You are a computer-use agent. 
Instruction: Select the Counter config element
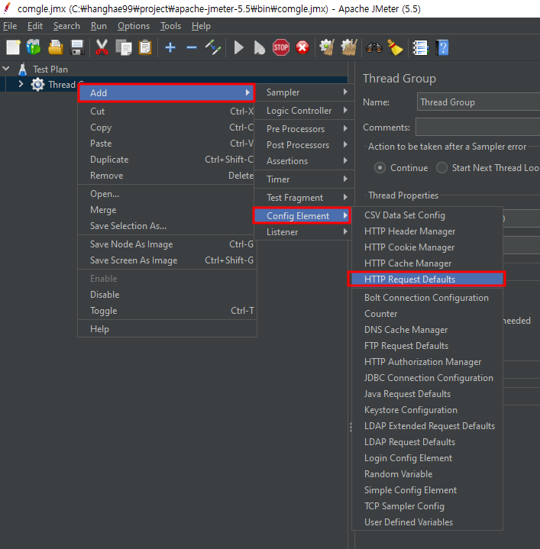tap(427, 313)
